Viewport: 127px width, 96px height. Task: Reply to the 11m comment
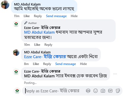click(x=38, y=16)
